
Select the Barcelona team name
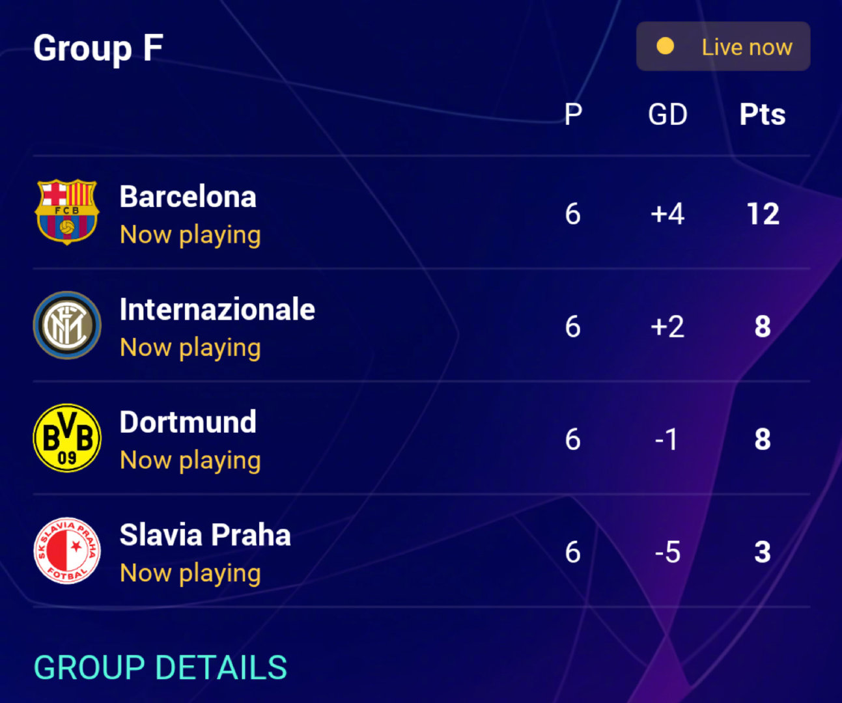click(x=188, y=197)
